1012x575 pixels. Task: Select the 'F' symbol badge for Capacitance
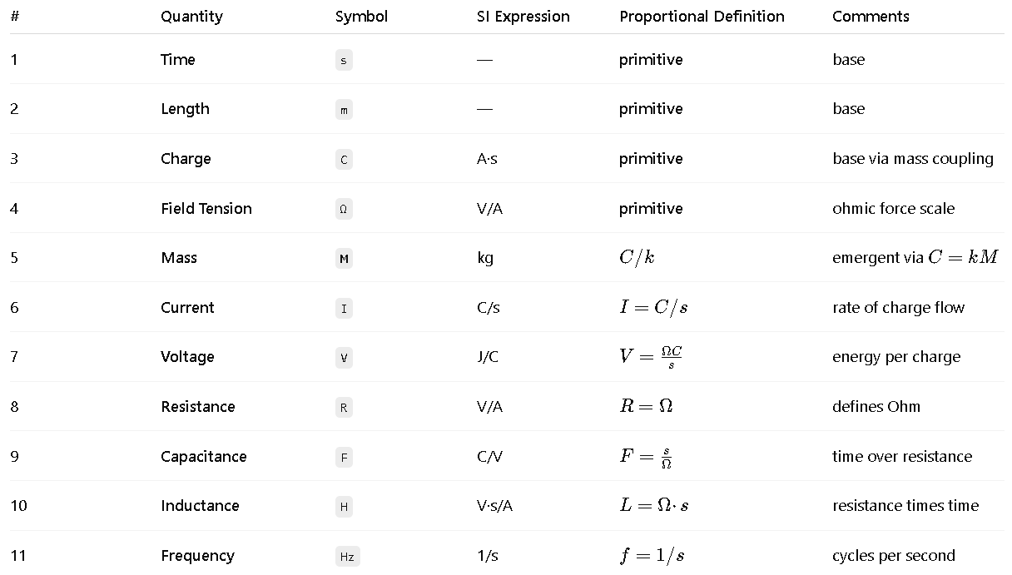tap(344, 458)
